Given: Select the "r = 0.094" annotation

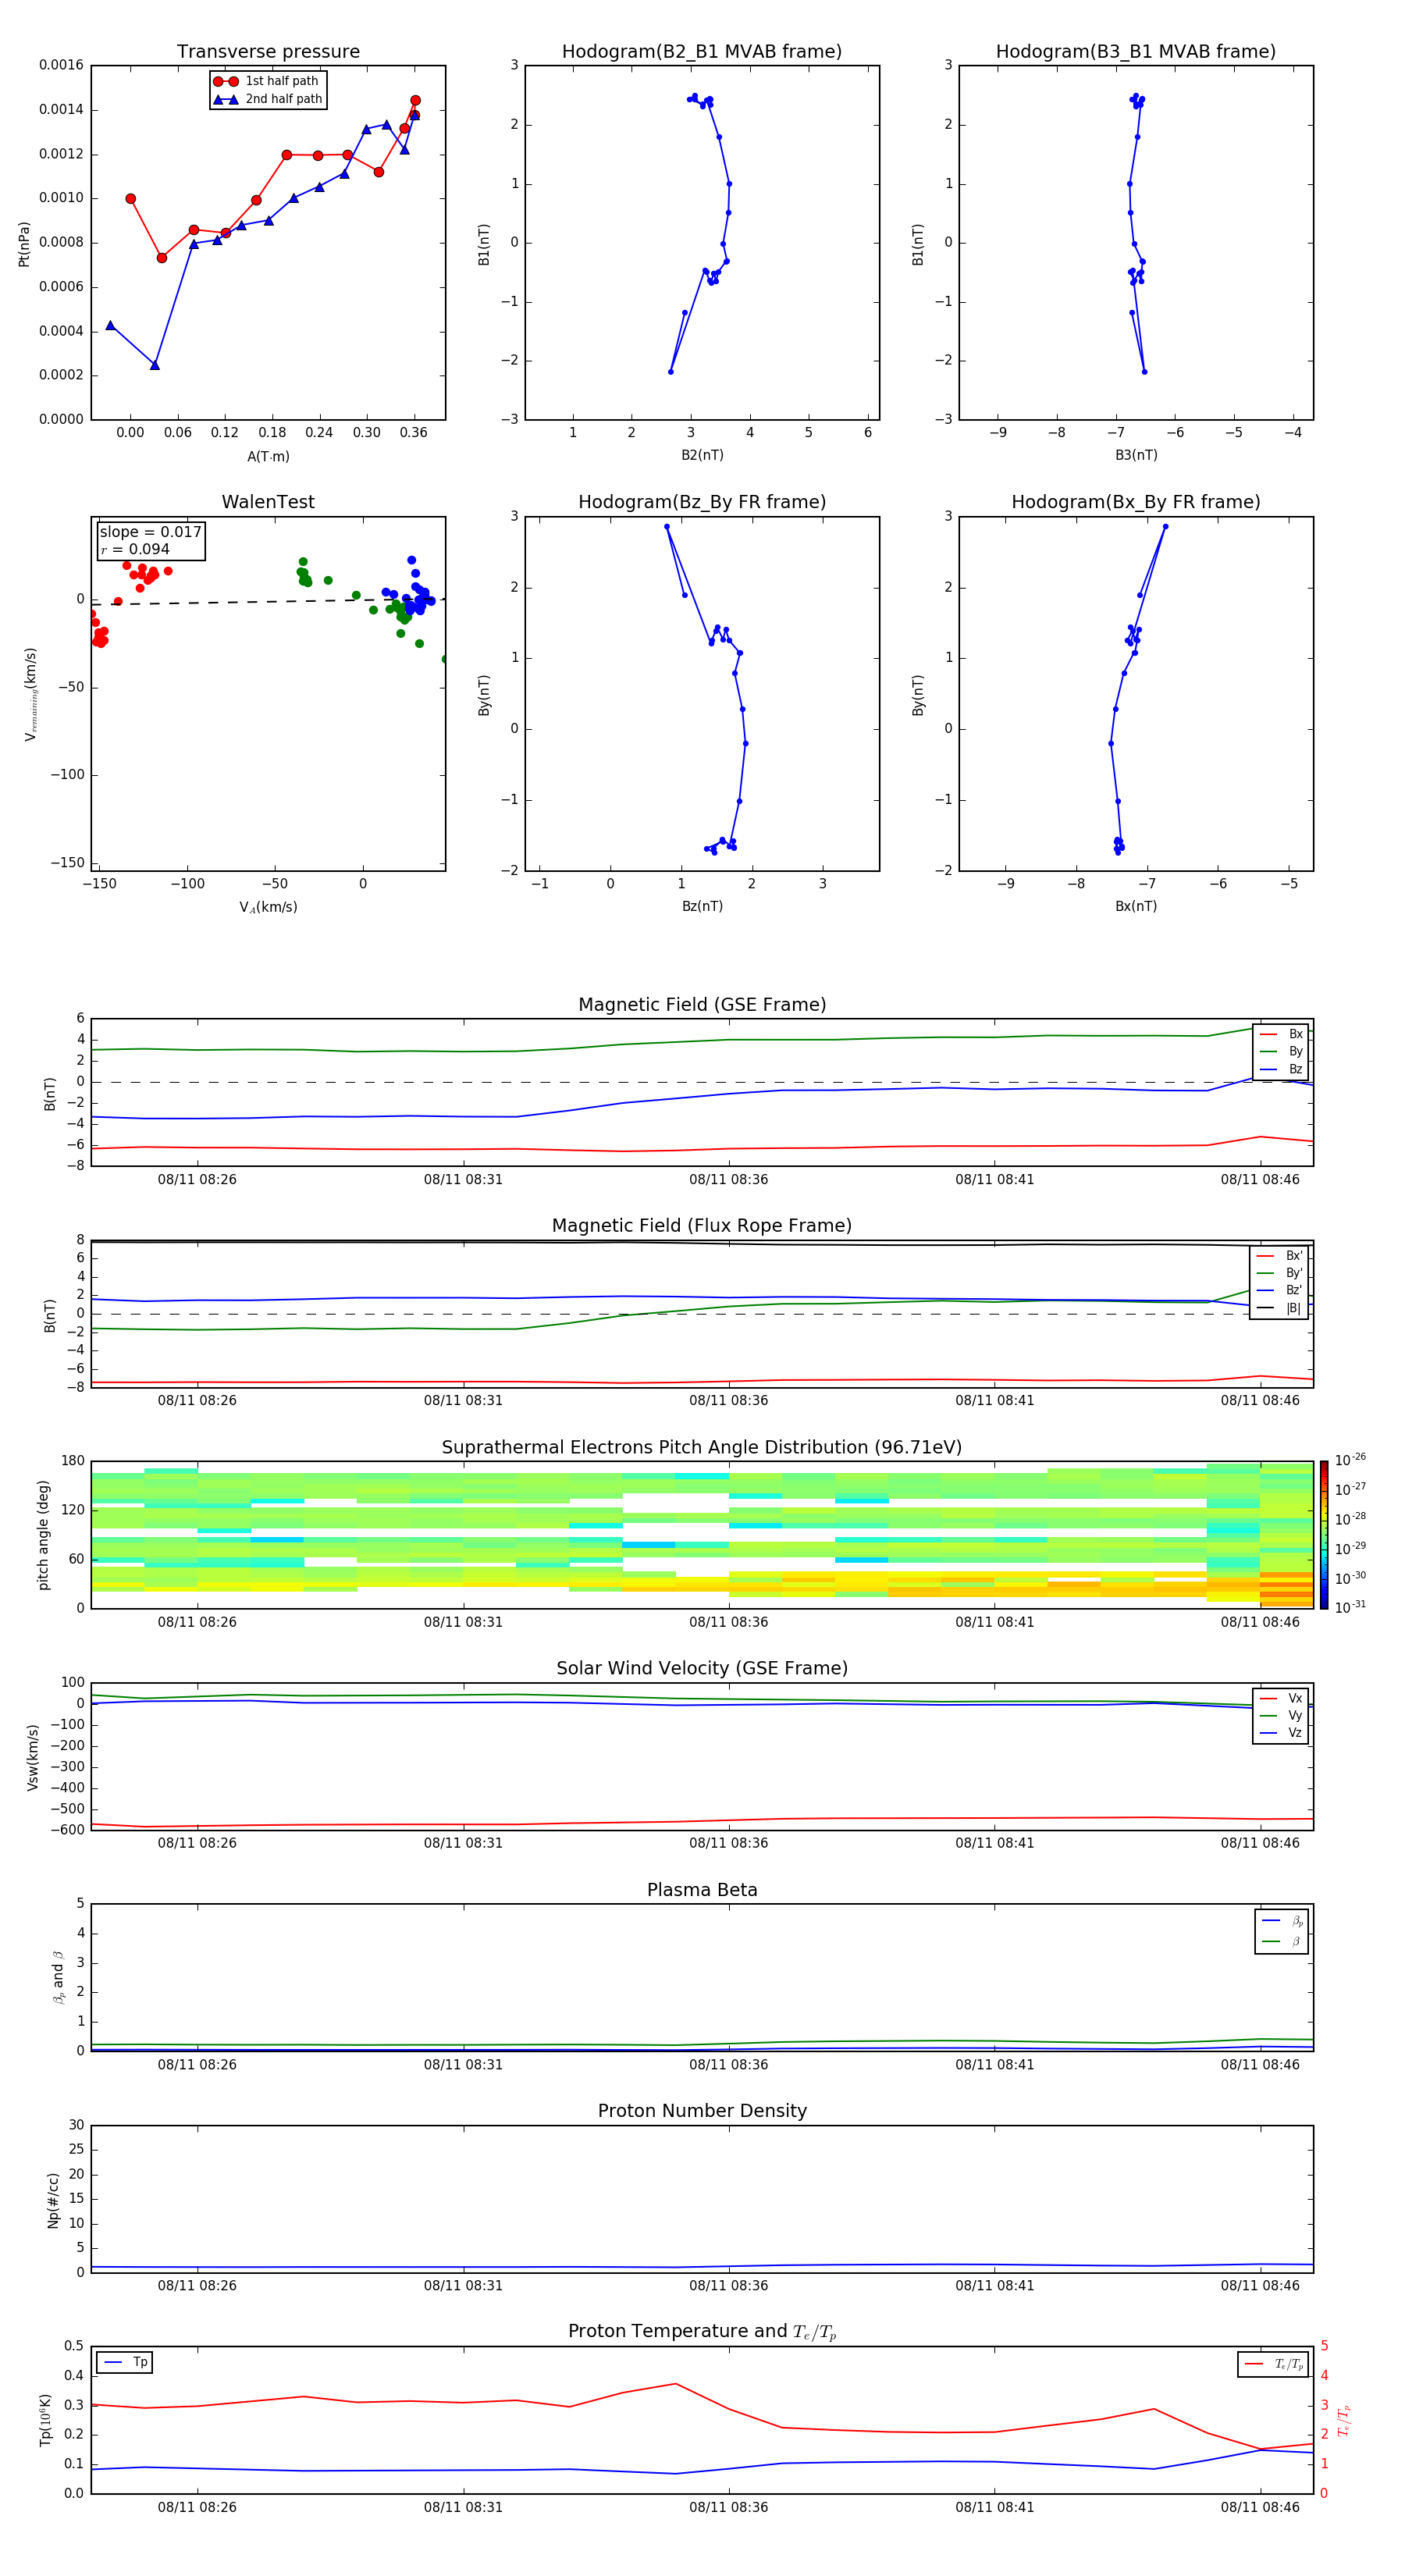Looking at the screenshot, I should pos(135,549).
